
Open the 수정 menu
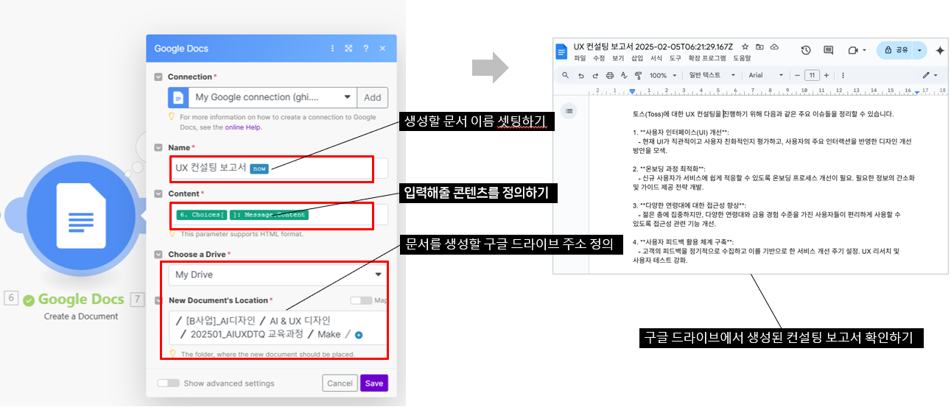click(x=599, y=58)
